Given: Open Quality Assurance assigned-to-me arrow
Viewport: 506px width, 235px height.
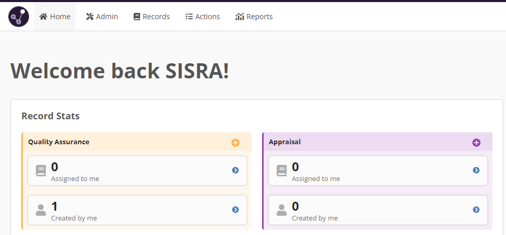Looking at the screenshot, I should tap(235, 170).
